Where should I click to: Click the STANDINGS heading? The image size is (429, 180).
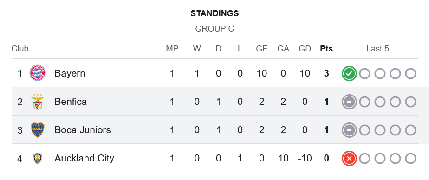point(214,13)
